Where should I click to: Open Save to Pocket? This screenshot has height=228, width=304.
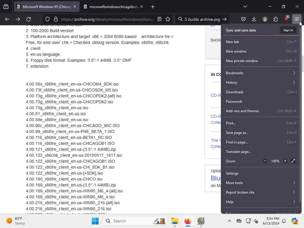[243, 19]
